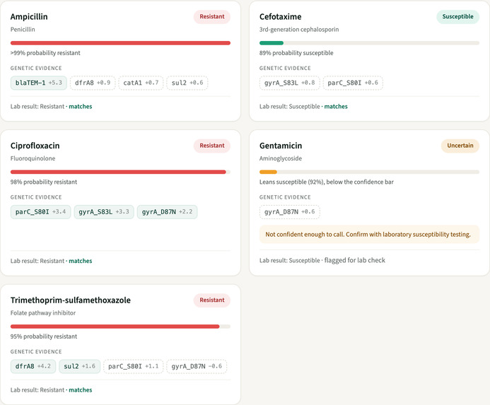This screenshot has height=405, width=490.
Task: Click the 'Penicillin' drug class label
Action: pos(23,30)
